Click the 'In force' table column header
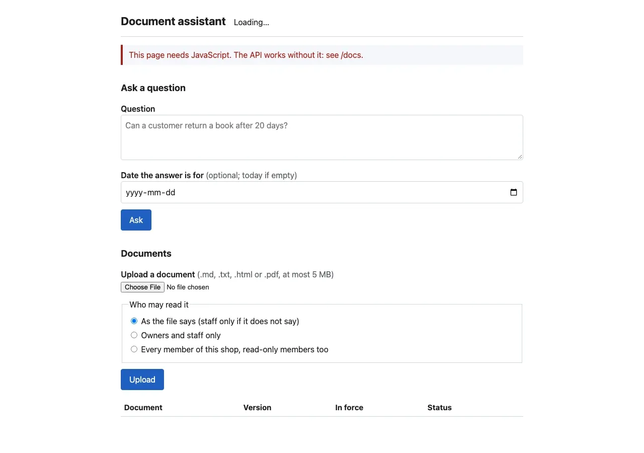This screenshot has width=644, height=453. point(349,408)
